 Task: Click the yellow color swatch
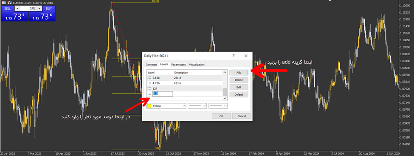coord(149,106)
